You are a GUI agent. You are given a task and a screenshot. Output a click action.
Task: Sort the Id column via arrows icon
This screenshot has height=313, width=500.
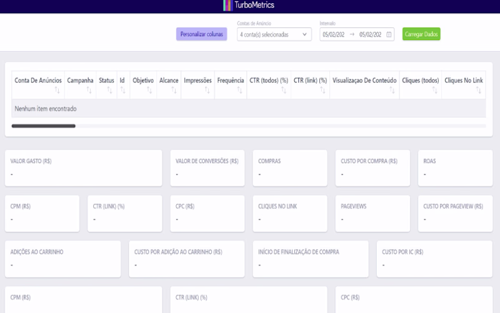pos(122,90)
